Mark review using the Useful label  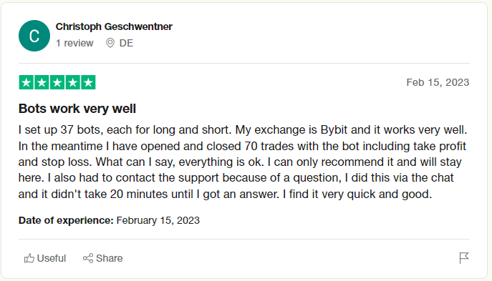(52, 258)
